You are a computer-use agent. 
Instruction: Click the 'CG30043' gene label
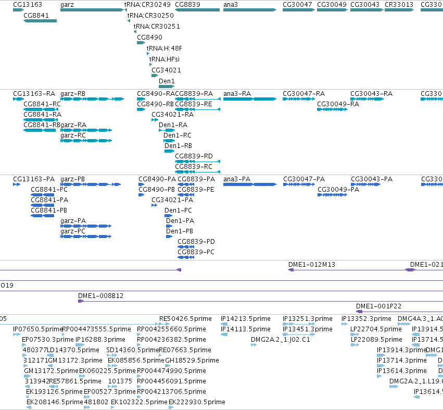pos(365,5)
